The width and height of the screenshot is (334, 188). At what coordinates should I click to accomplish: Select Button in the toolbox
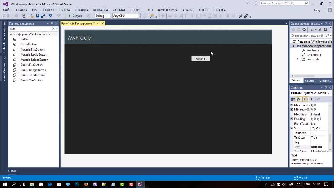[25, 39]
